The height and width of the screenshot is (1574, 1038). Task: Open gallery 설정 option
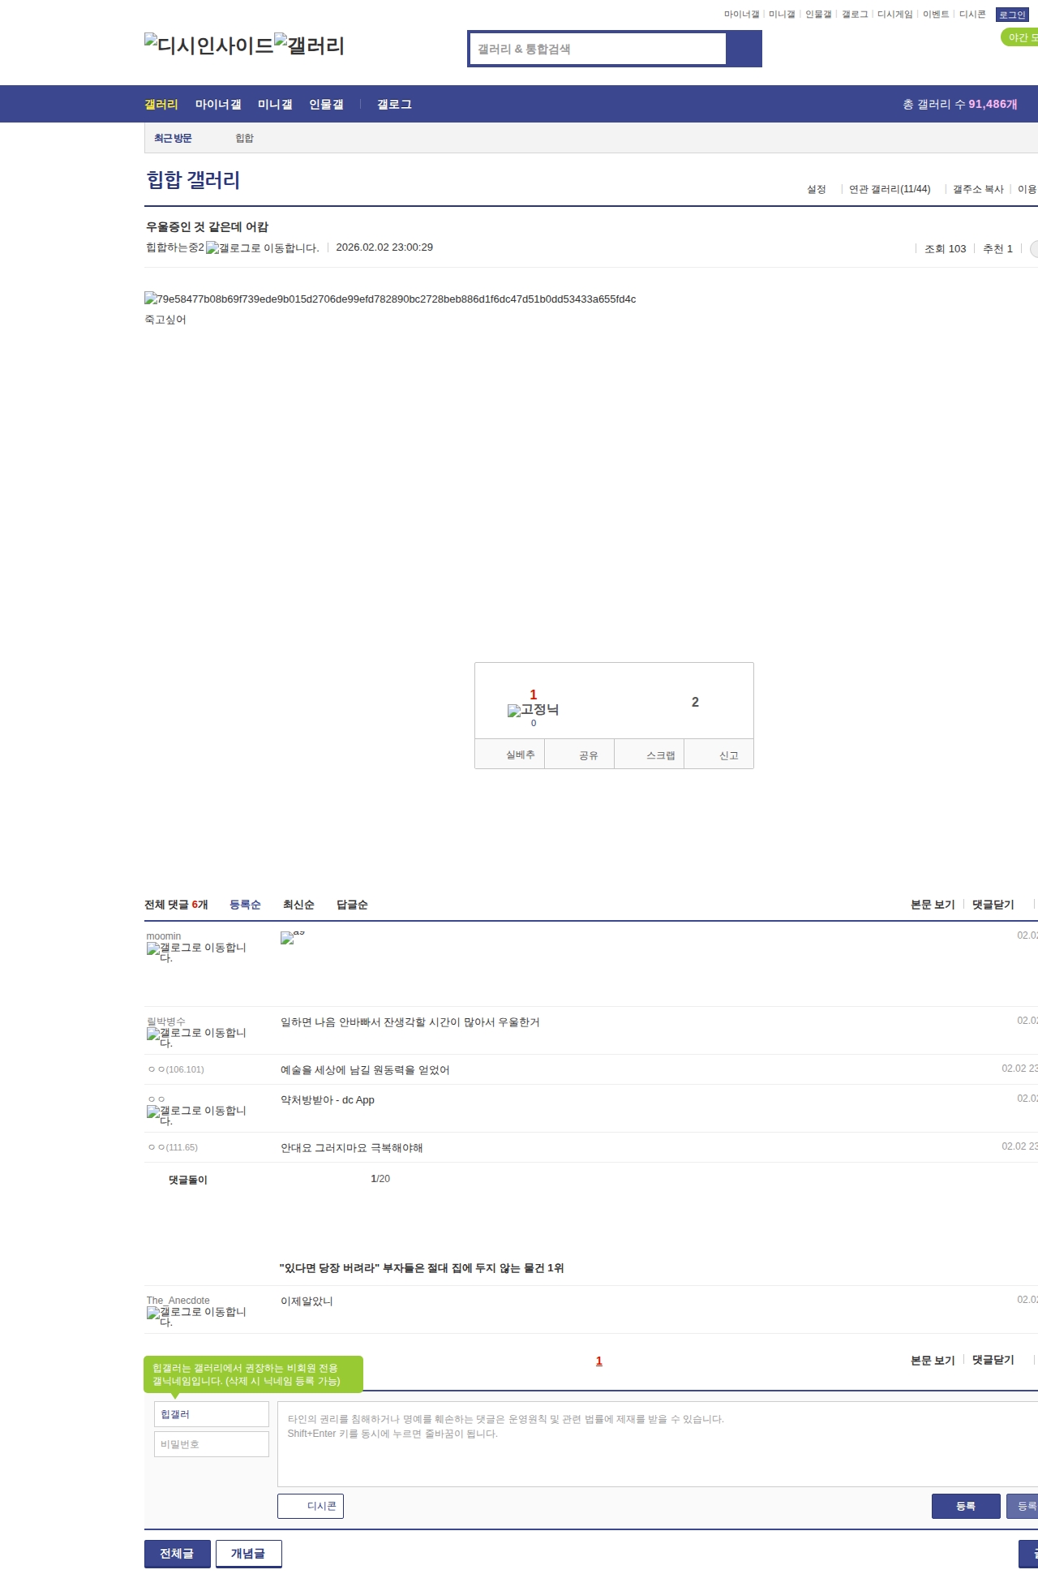[x=816, y=190]
